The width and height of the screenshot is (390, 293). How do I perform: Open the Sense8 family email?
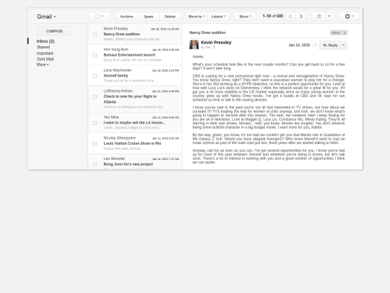[x=135, y=76]
